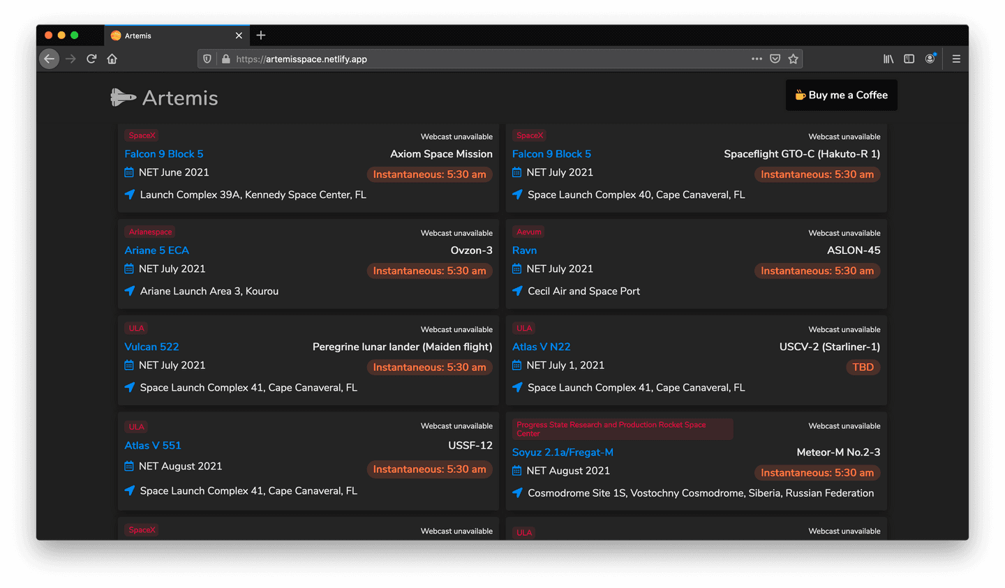The width and height of the screenshot is (1005, 588).
Task: Click NET August 2021 on Soyuz card
Action: point(568,471)
